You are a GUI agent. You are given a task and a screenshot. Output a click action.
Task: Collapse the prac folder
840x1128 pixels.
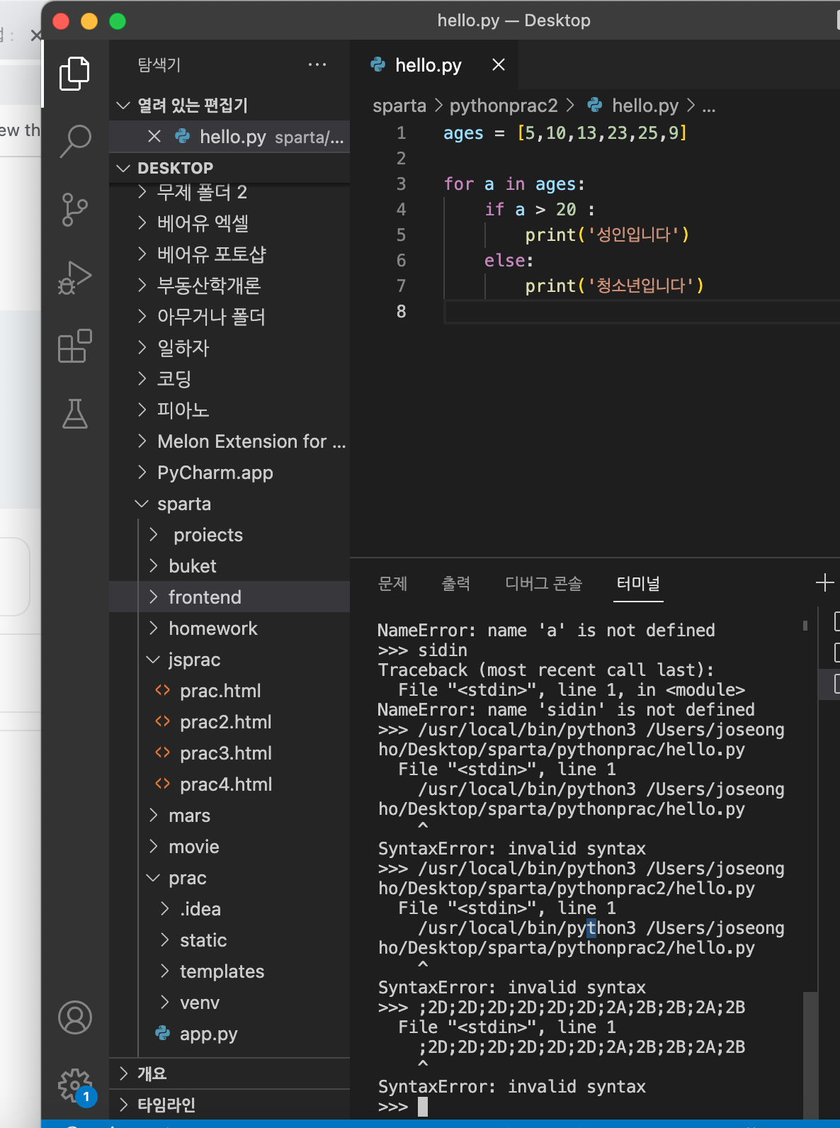click(x=229, y=878)
